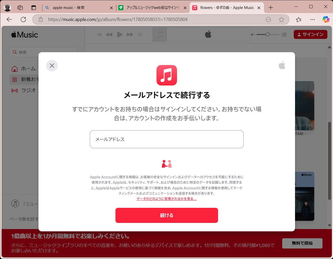Click the round icon inside the address bar

click(x=268, y=19)
